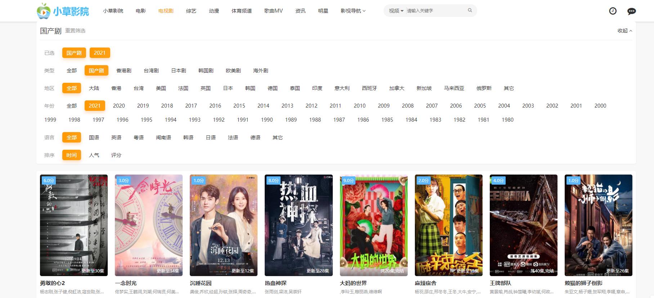This screenshot has height=298, width=654.
Task: Remove the selected 2021 filter tag
Action: coord(100,53)
